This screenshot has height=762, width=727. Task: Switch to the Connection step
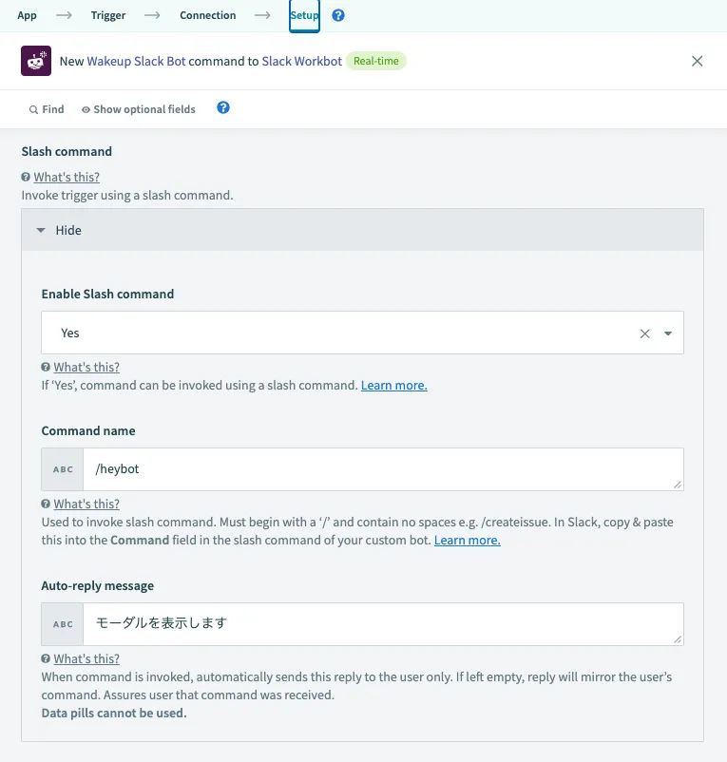[207, 16]
